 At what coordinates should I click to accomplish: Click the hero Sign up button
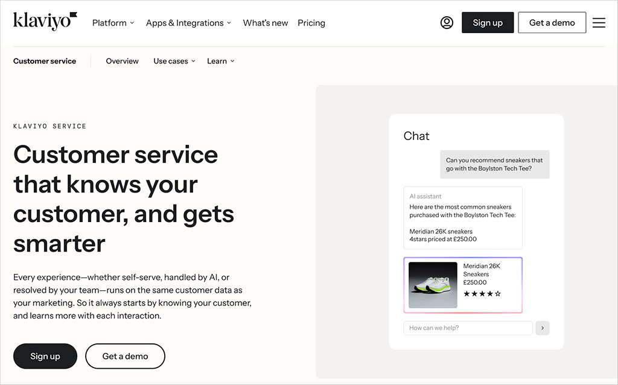tap(45, 356)
